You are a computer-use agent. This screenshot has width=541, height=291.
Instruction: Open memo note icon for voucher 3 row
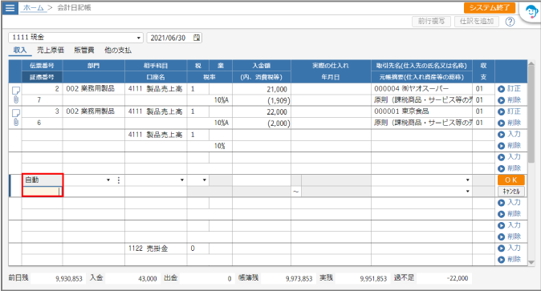pos(16,113)
